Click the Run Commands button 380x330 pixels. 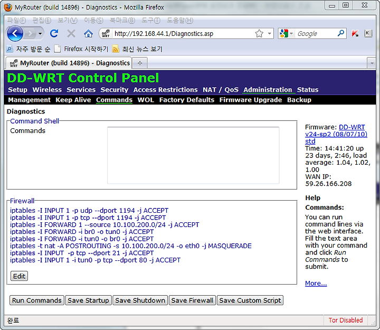[x=37, y=300]
